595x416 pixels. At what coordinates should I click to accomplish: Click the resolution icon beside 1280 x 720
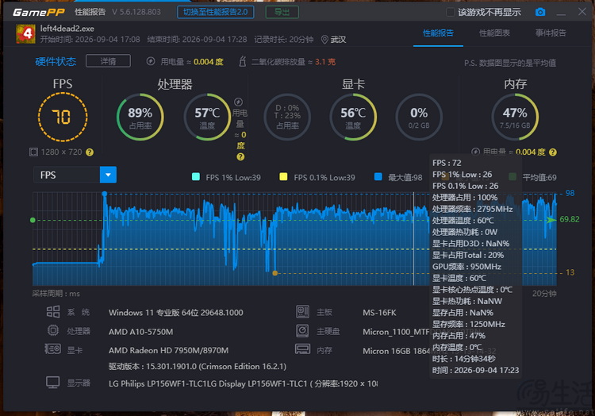click(x=33, y=152)
